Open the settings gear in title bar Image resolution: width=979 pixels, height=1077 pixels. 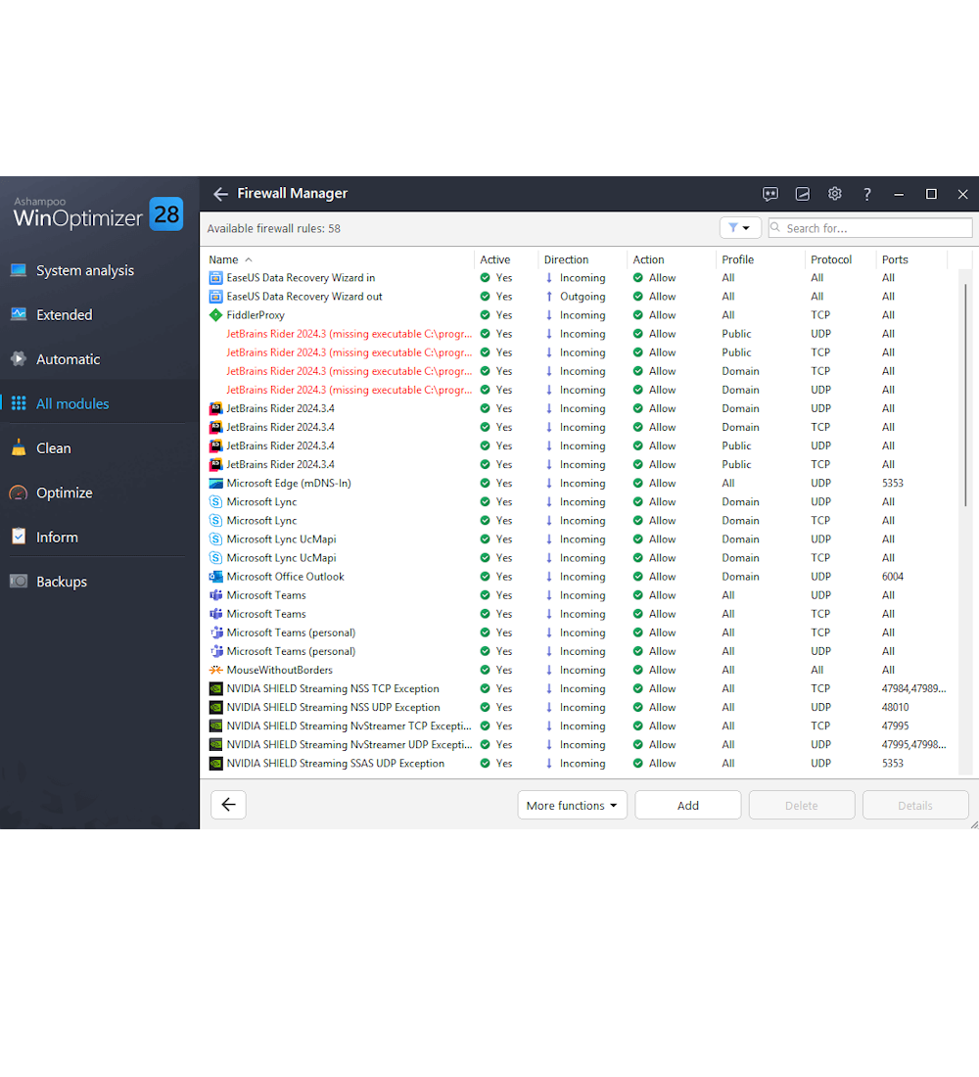[x=834, y=194]
